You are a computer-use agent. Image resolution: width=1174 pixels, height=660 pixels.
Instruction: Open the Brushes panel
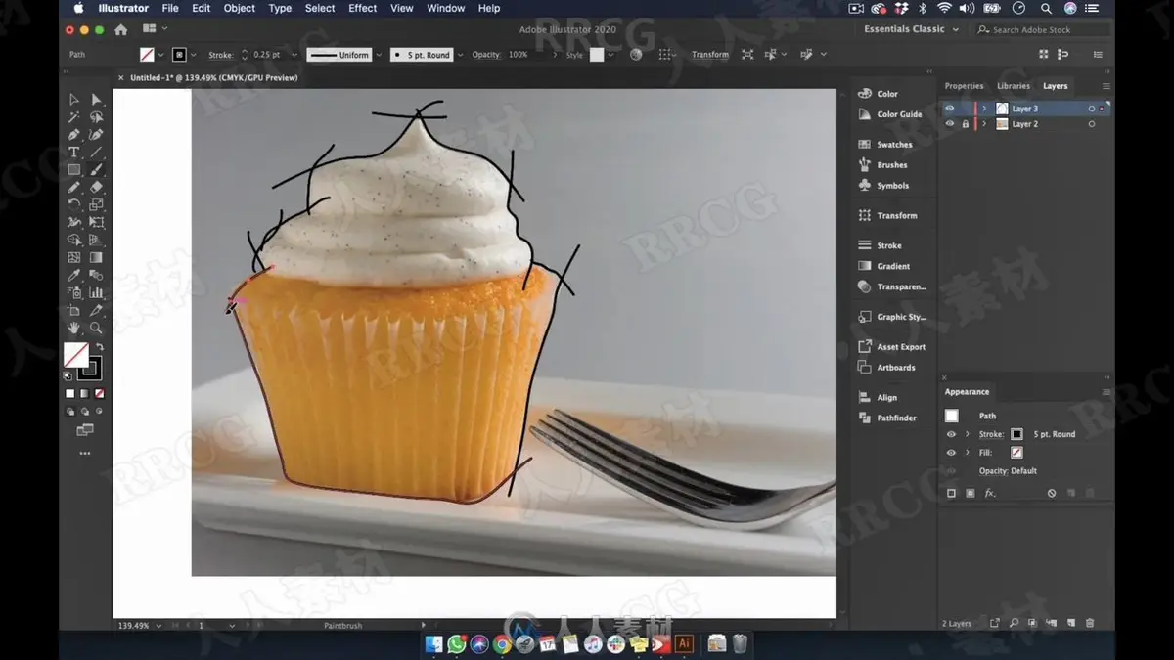(891, 164)
